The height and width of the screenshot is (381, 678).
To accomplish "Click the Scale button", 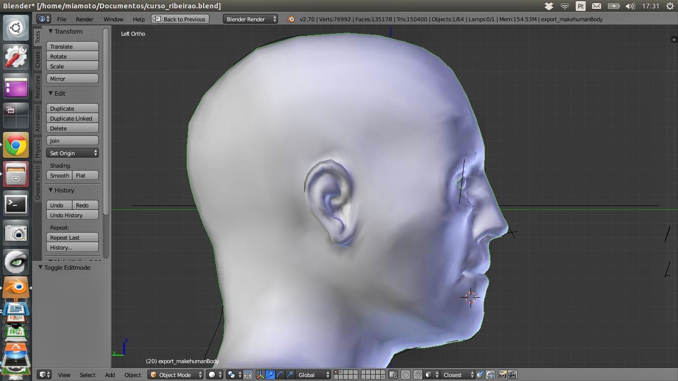I will coord(72,66).
